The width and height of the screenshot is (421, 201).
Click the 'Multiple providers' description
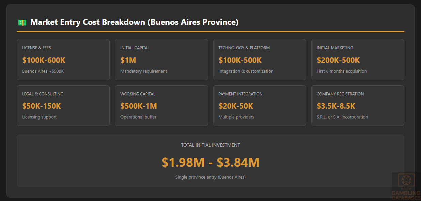click(x=236, y=117)
